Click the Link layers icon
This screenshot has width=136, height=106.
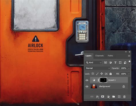coord(92,96)
